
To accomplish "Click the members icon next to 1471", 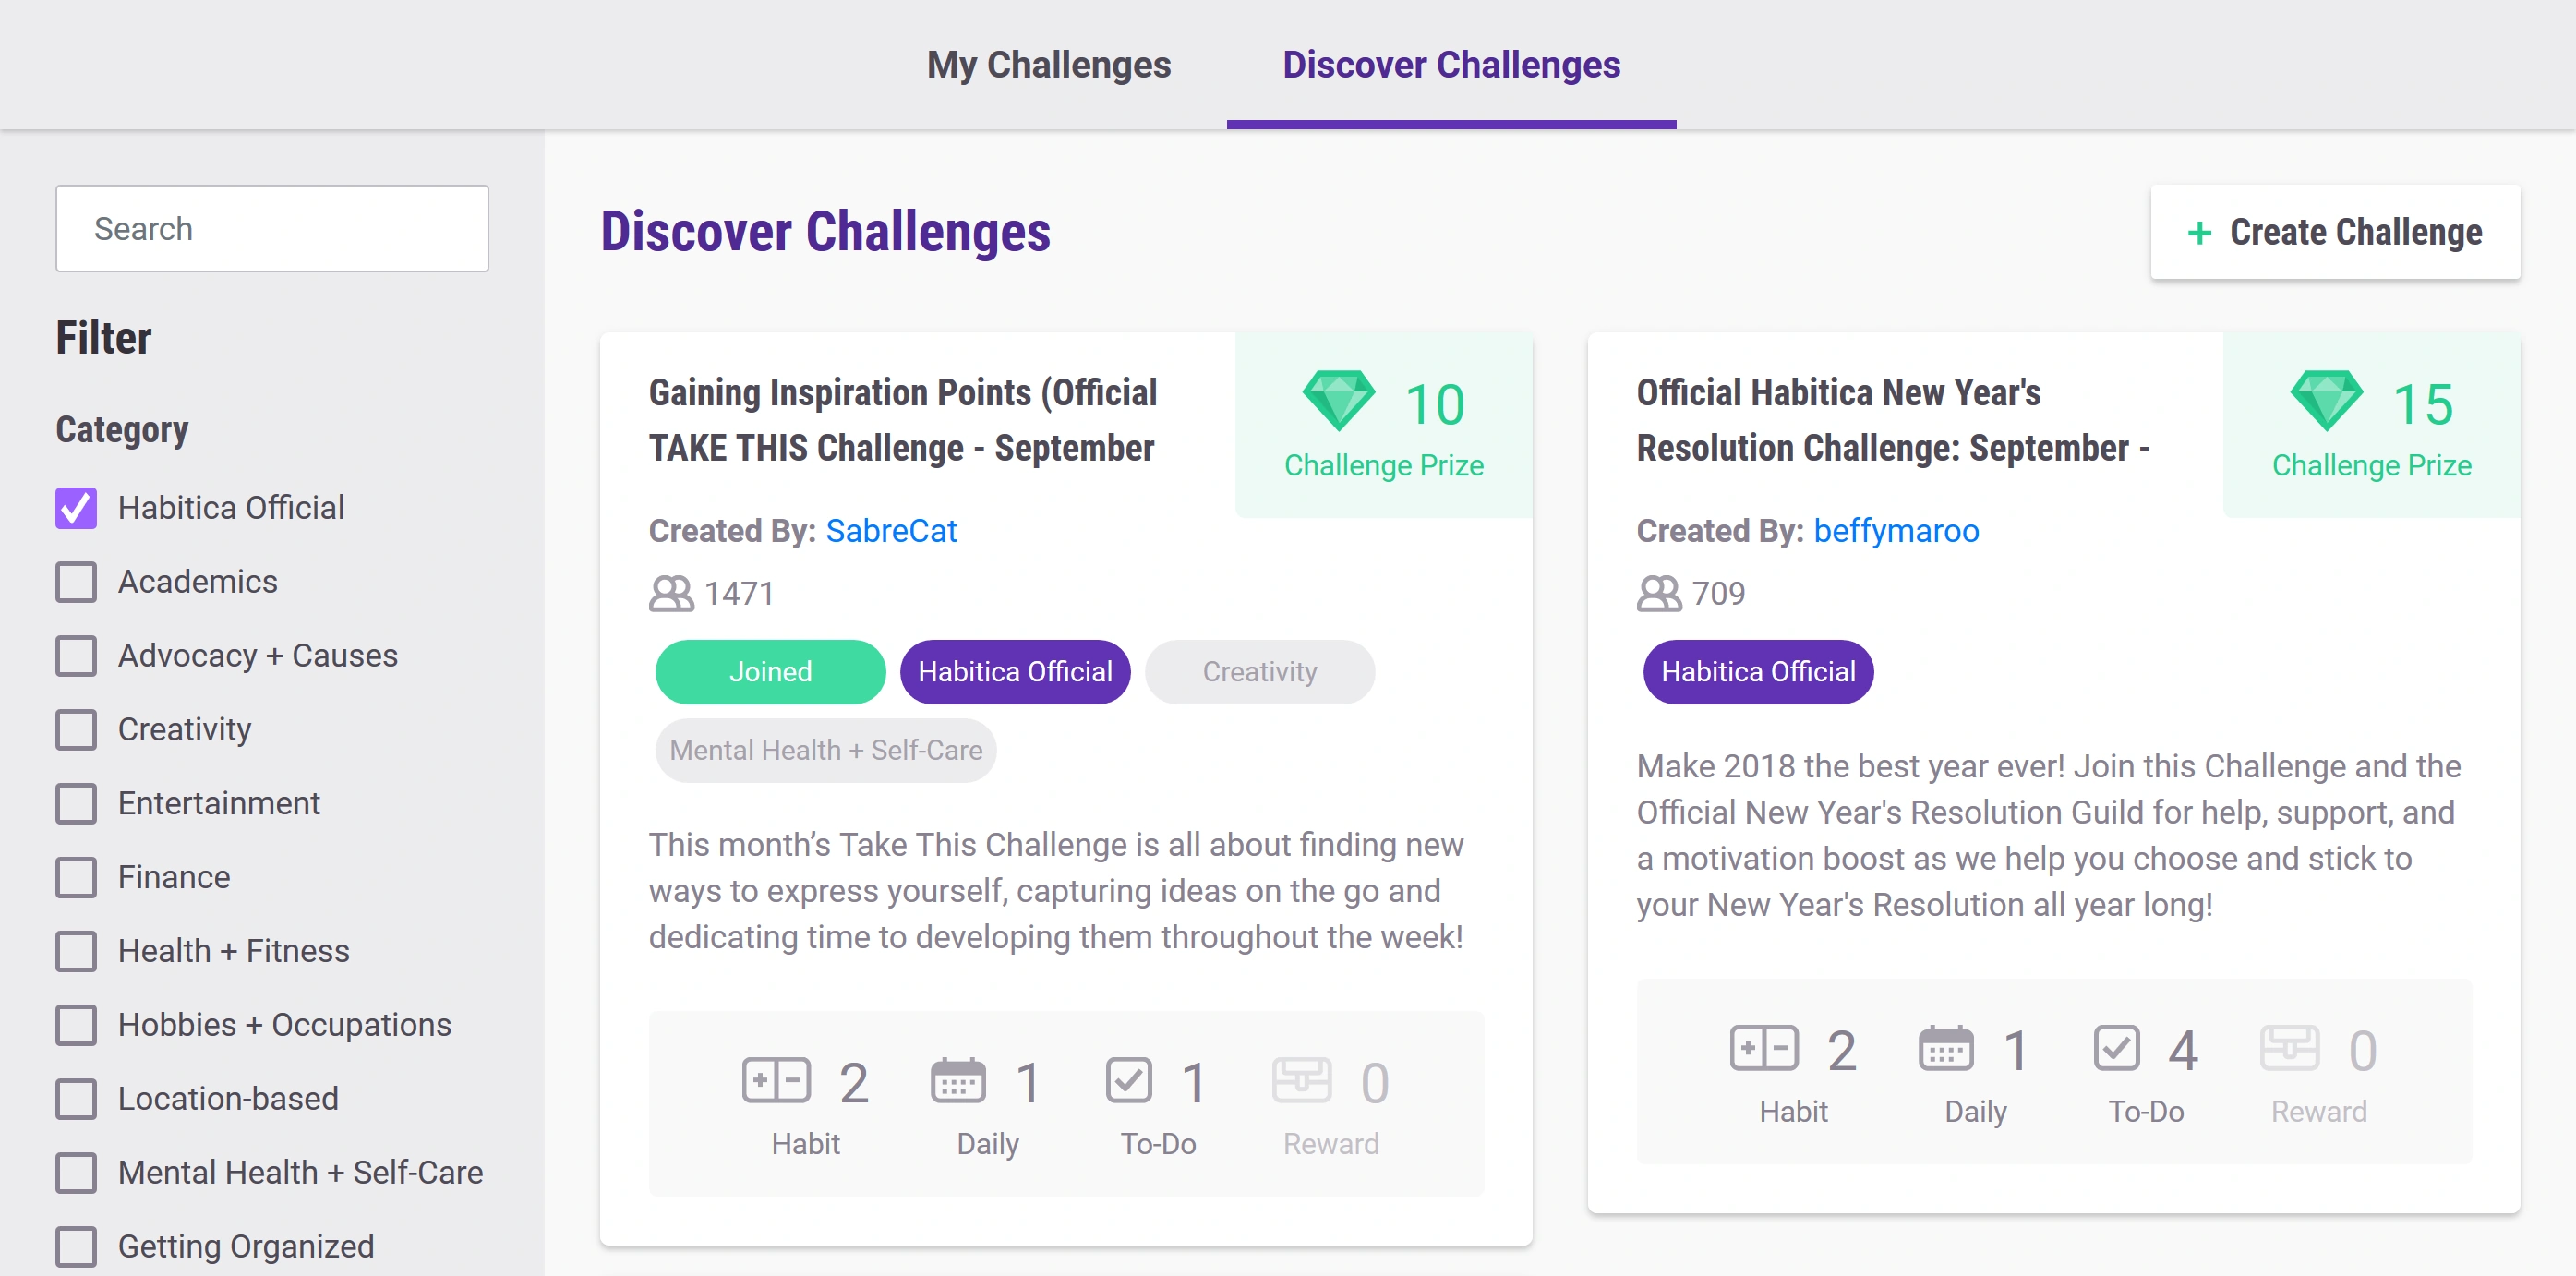I will click(x=671, y=594).
